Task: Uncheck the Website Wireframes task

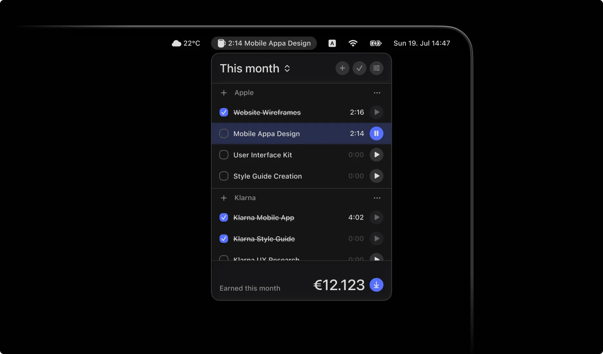Action: coord(224,112)
